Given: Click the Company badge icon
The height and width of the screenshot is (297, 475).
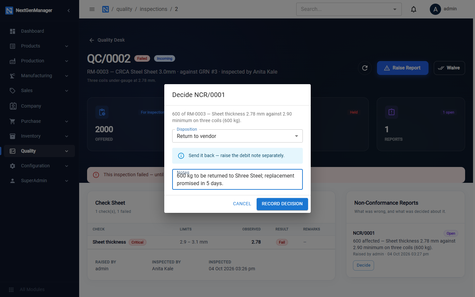Looking at the screenshot, I should pos(13,106).
